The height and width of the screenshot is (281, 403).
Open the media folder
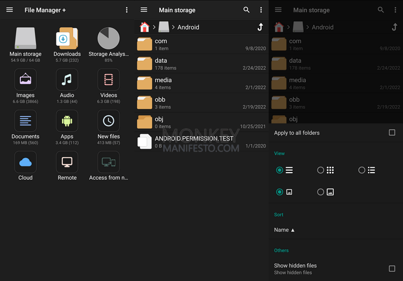click(x=201, y=83)
